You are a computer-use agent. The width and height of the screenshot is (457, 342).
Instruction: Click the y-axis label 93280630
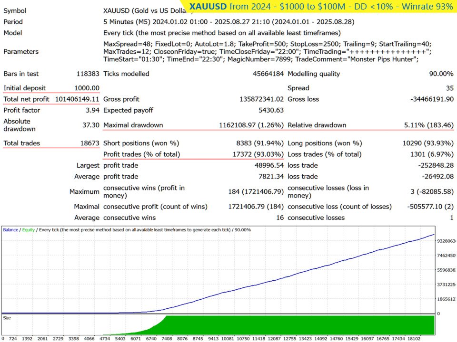(446, 241)
